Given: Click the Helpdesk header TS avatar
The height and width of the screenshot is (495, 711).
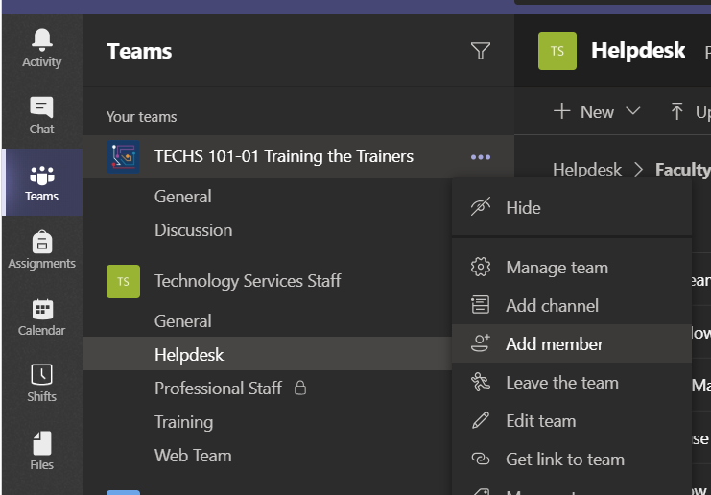Looking at the screenshot, I should pyautogui.click(x=557, y=51).
